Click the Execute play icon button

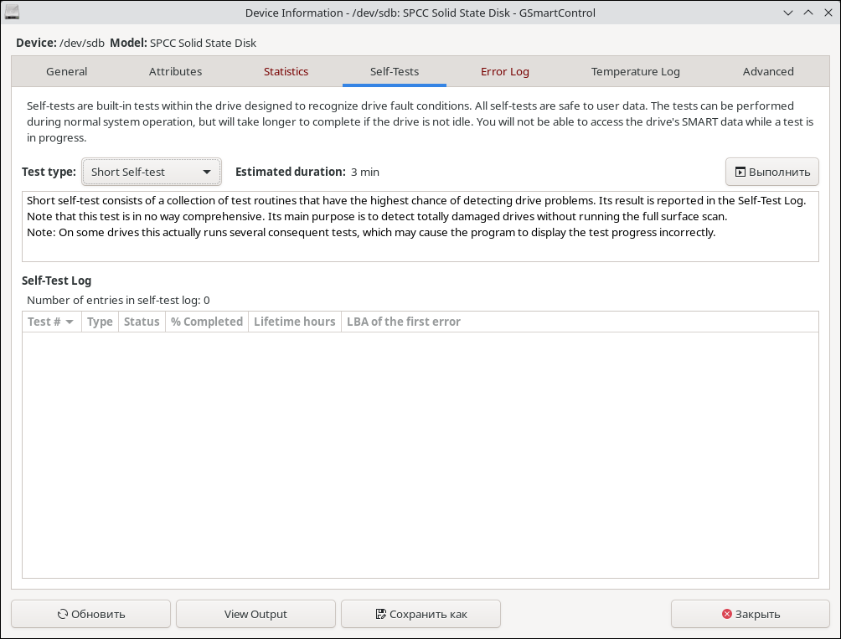[740, 173]
